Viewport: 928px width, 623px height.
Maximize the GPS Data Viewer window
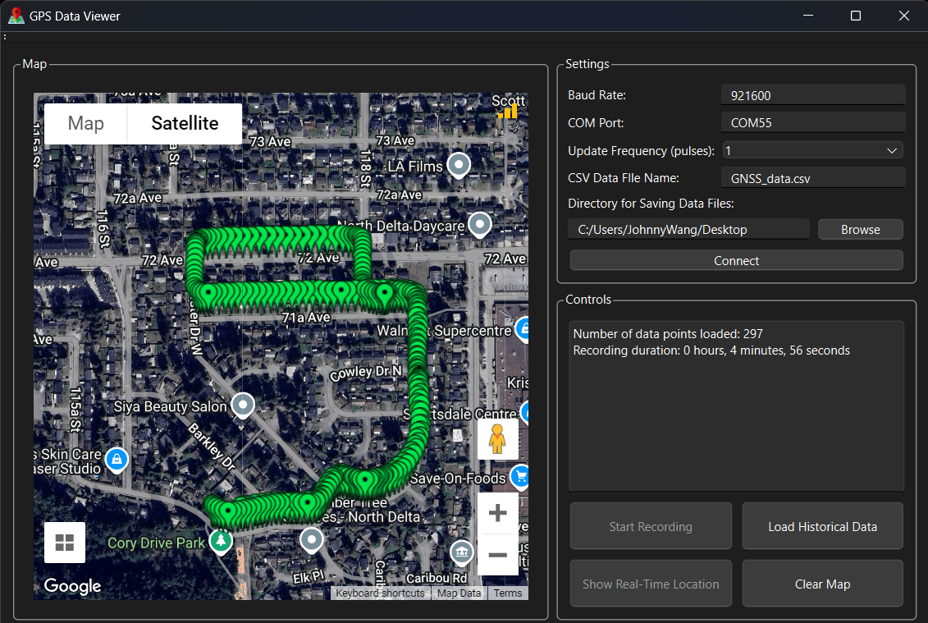(x=856, y=16)
